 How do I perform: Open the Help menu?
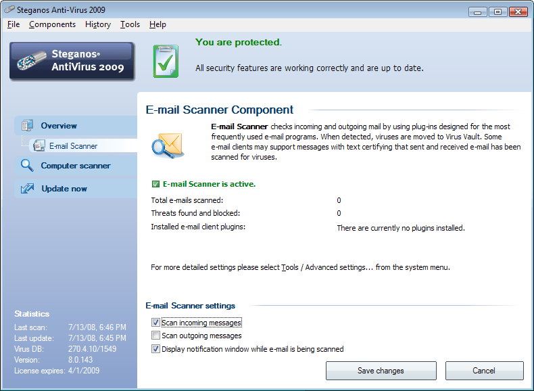click(x=157, y=24)
